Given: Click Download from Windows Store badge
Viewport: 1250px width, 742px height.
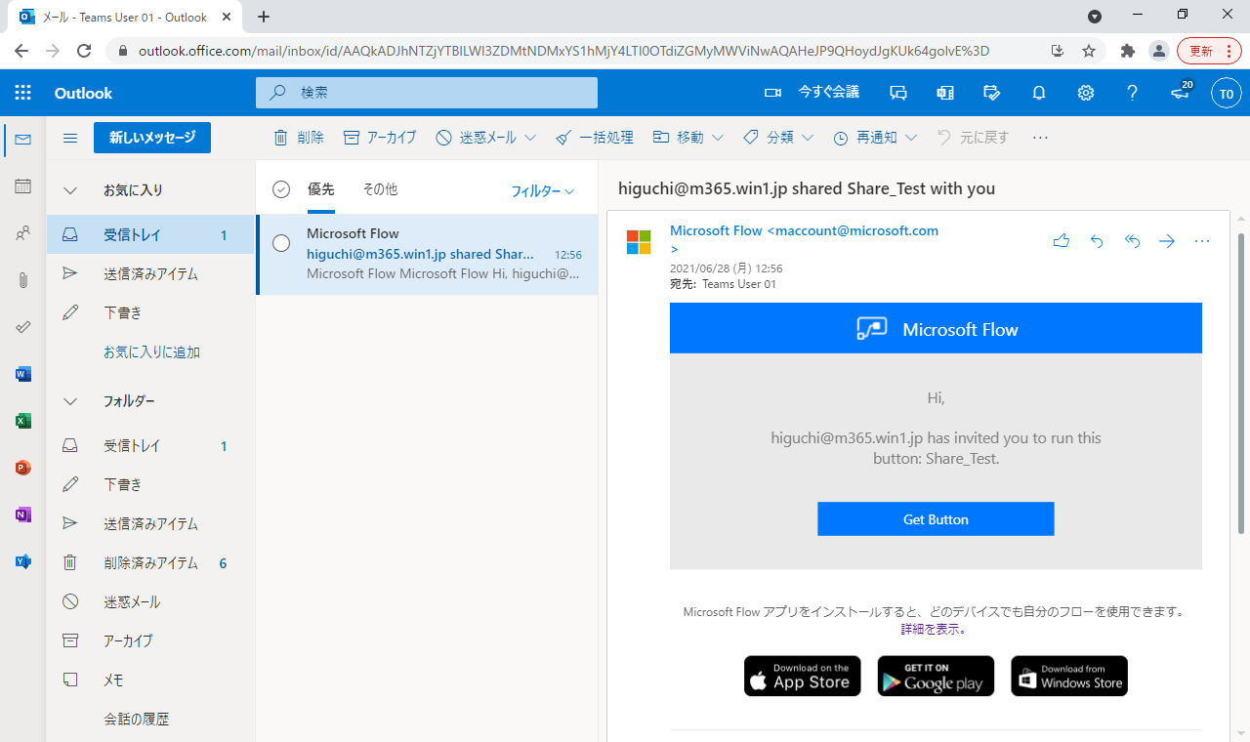Looking at the screenshot, I should pyautogui.click(x=1069, y=676).
